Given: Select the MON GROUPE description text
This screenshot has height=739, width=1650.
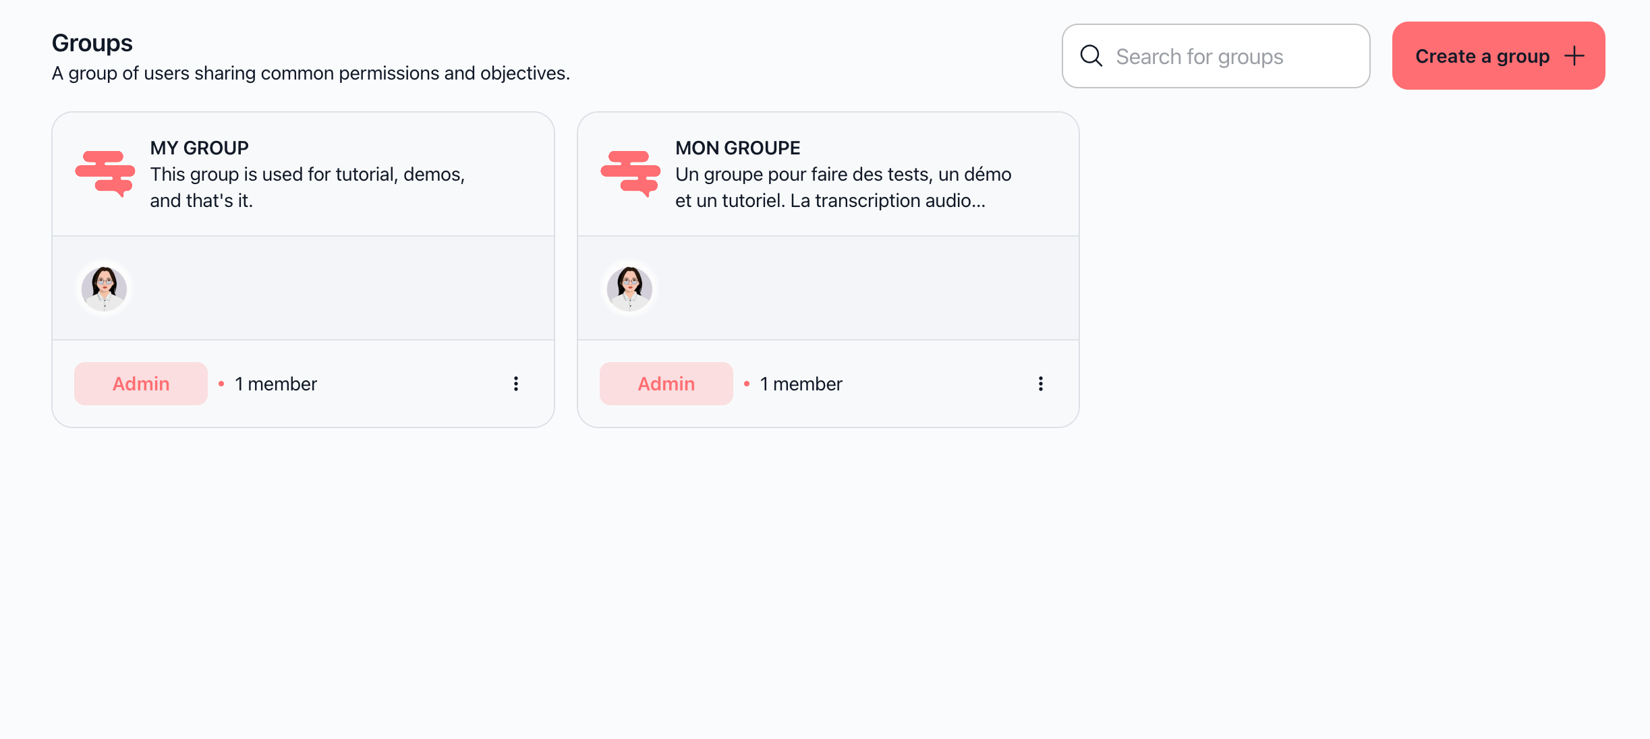Looking at the screenshot, I should [843, 187].
